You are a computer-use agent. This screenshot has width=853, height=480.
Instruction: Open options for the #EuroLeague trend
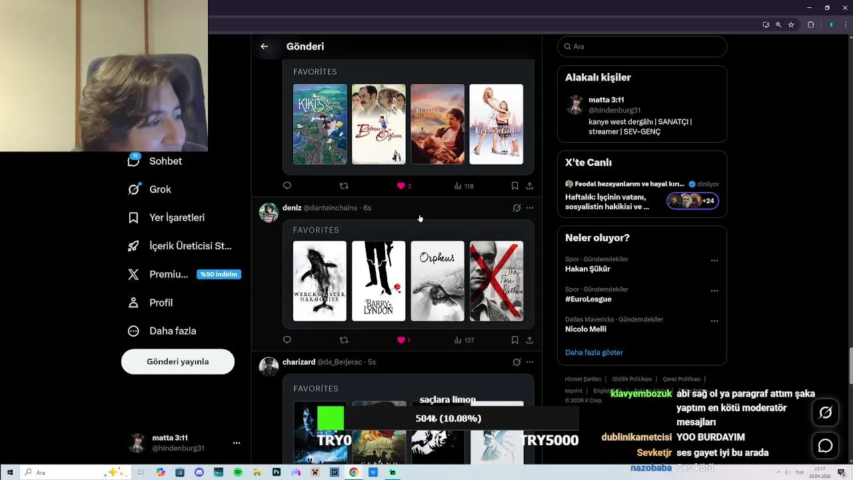coord(714,291)
